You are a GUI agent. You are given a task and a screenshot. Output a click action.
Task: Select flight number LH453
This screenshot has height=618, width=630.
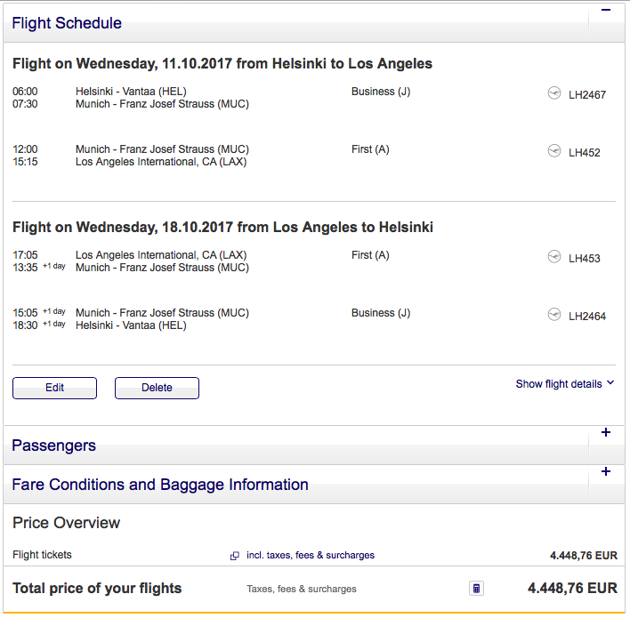[585, 259]
